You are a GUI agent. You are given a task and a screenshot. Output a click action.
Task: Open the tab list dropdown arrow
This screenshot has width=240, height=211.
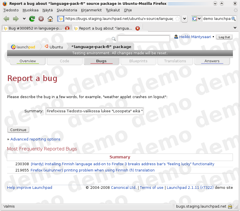(x=235, y=28)
